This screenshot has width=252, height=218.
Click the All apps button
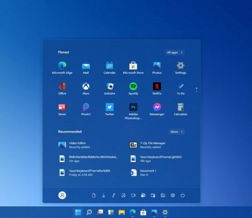coord(175,52)
